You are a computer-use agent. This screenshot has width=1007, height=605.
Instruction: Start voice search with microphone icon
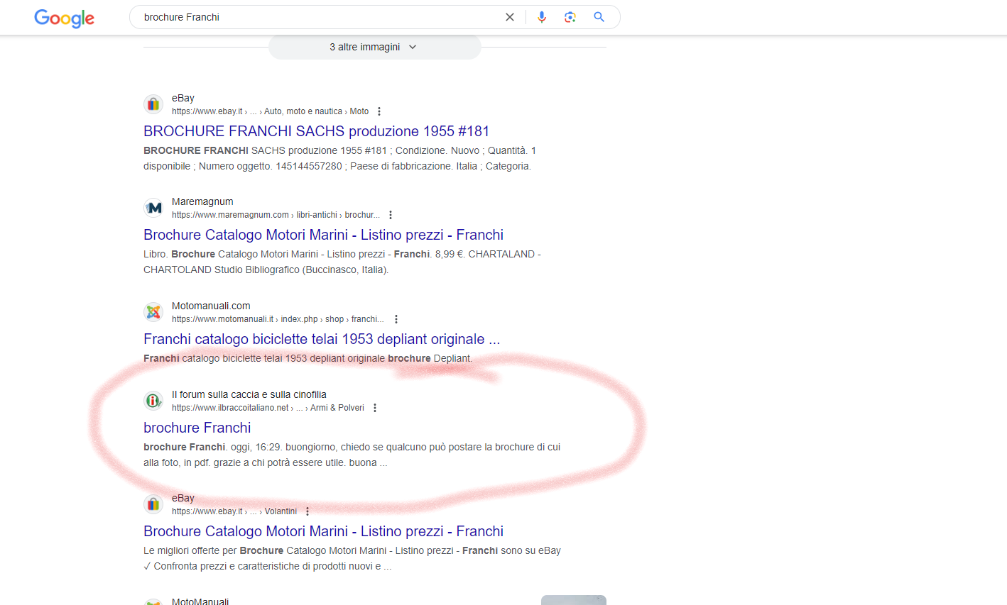542,17
